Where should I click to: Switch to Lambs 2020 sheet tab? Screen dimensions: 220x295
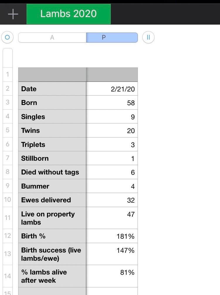pyautogui.click(x=68, y=14)
